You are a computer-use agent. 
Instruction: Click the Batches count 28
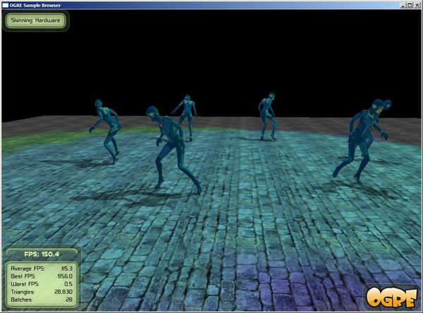(x=69, y=300)
